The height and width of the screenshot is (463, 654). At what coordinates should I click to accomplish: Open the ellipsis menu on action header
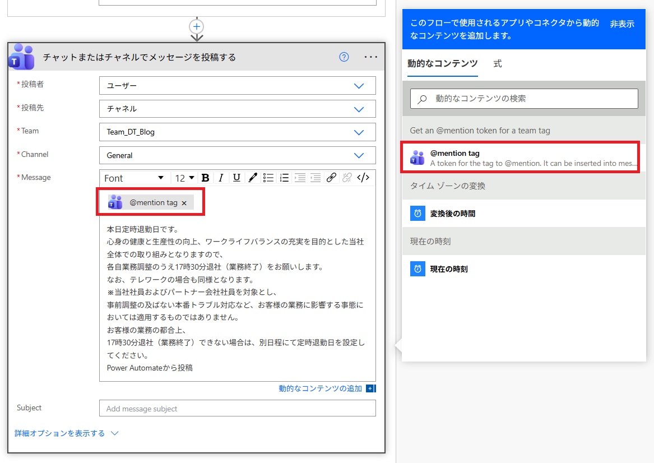pos(371,57)
